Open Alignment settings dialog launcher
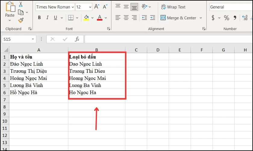The width and height of the screenshot is (253, 151). click(204, 29)
